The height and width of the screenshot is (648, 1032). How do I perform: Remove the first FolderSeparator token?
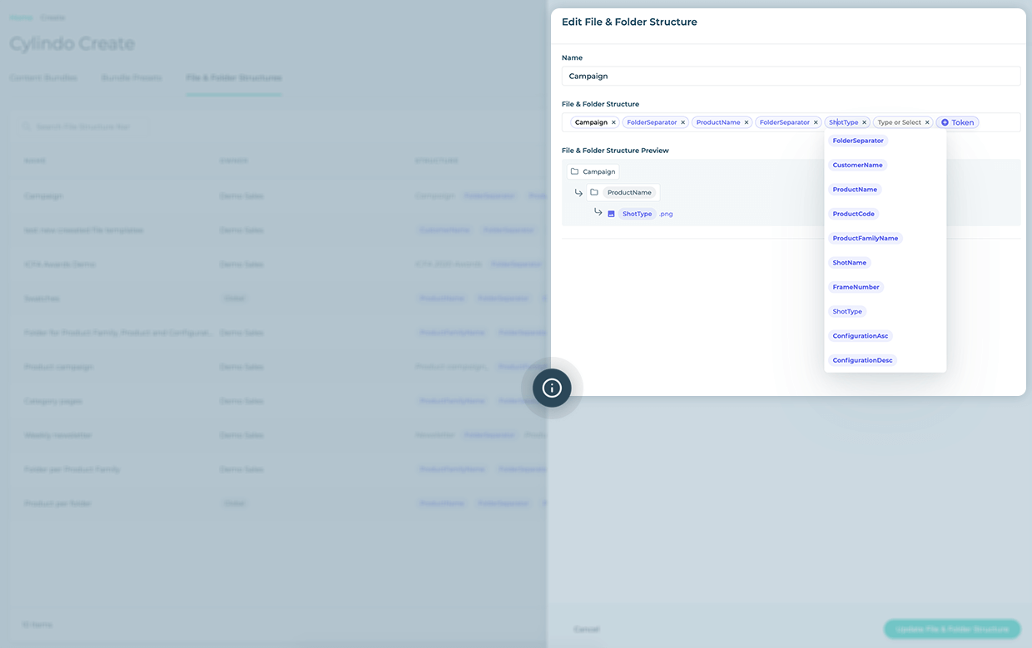coord(682,121)
